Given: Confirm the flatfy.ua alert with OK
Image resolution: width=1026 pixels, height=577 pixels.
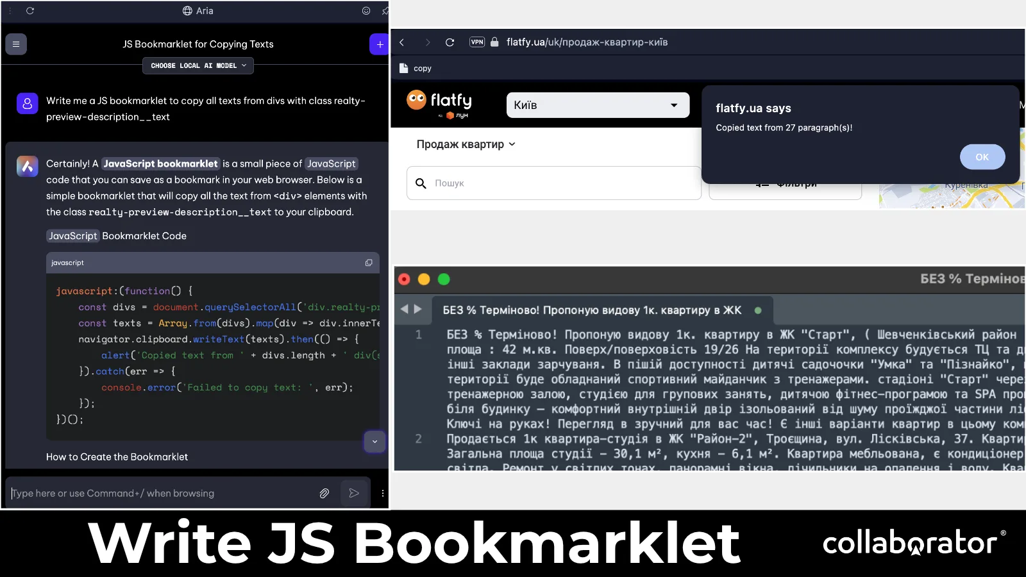Looking at the screenshot, I should (x=982, y=157).
